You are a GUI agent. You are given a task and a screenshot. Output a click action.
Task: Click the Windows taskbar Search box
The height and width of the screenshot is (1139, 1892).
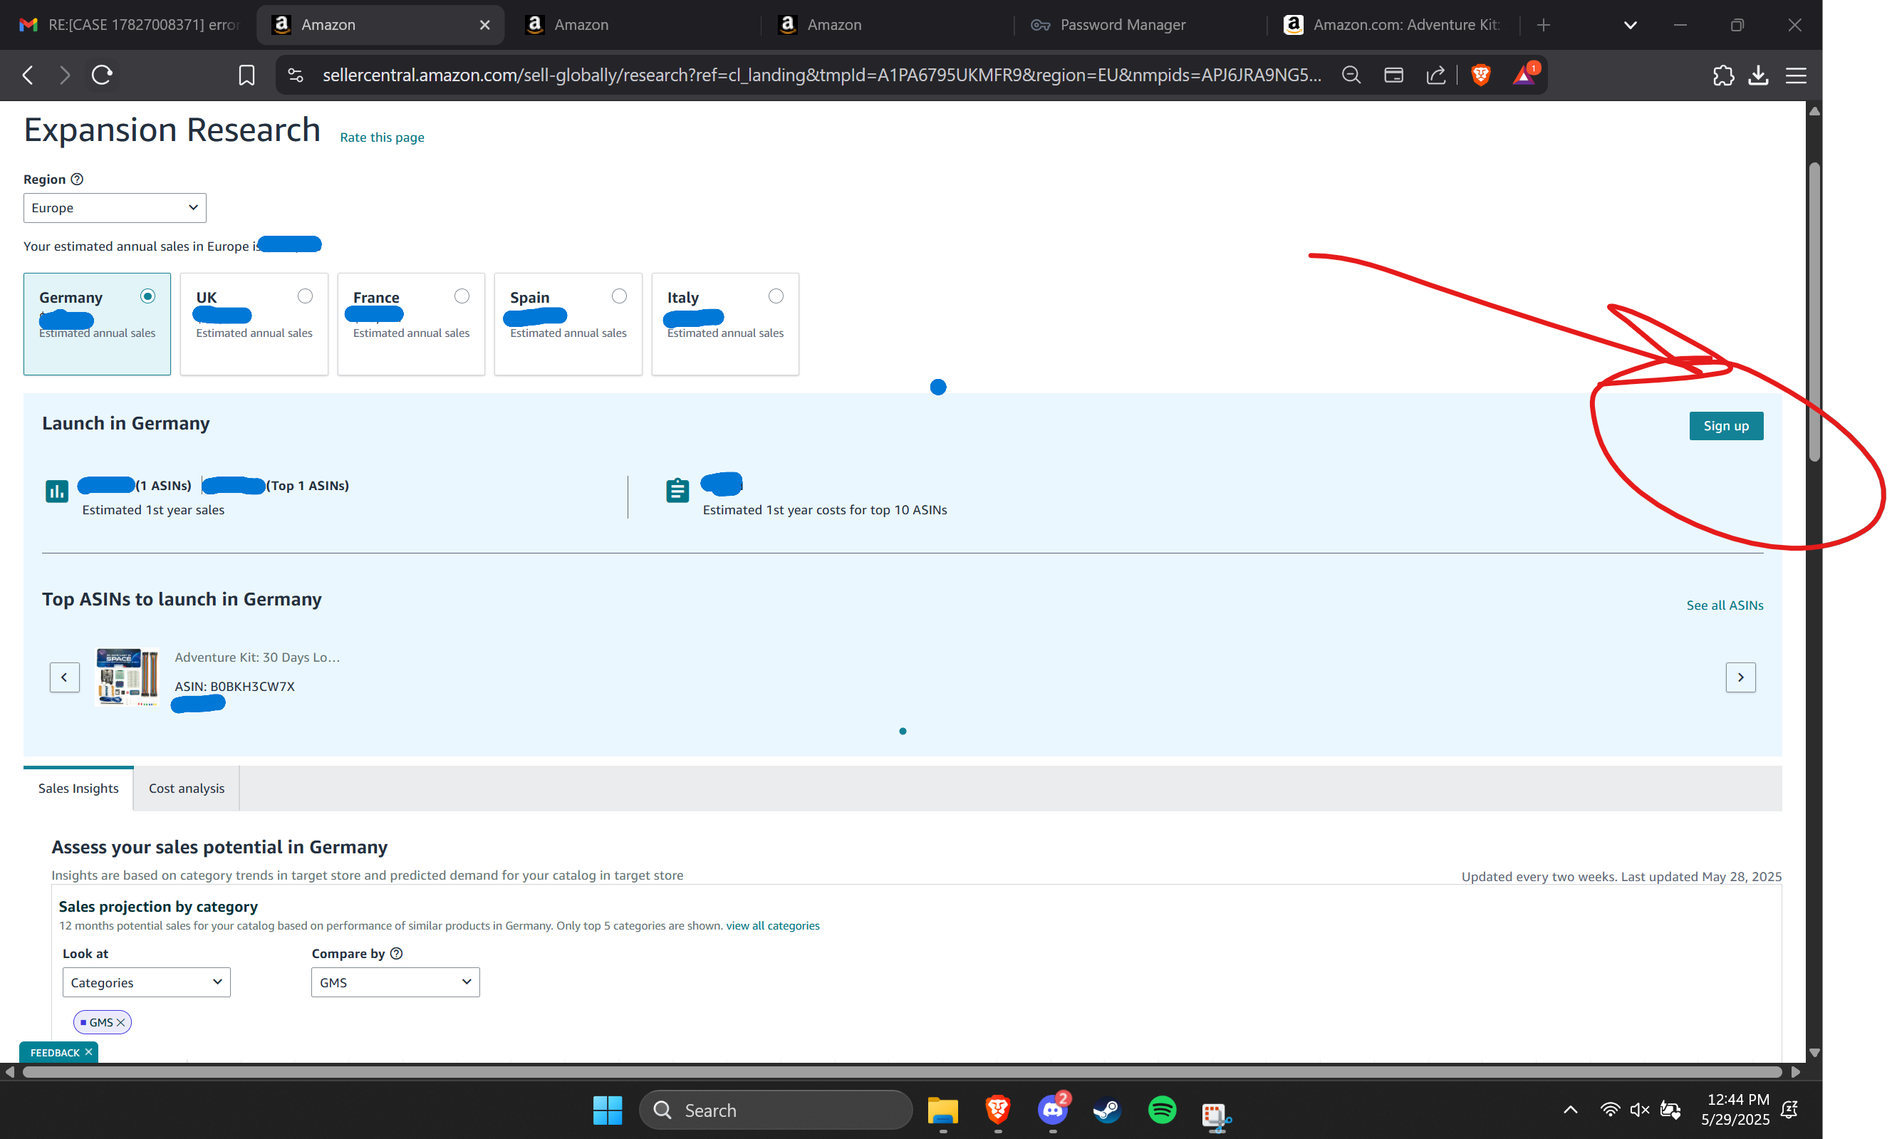[775, 1110]
